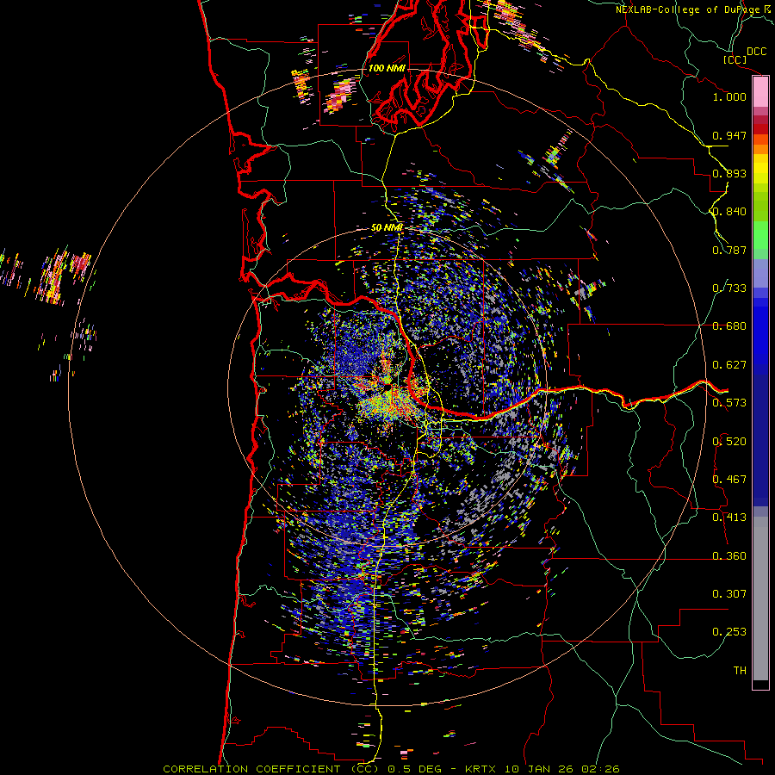Screen dimensions: 775x775
Task: Click the green segment of the color bar
Action: [x=760, y=235]
